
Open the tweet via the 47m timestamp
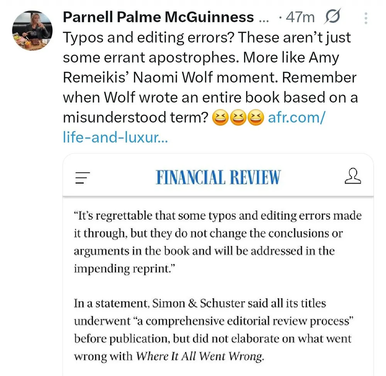[x=300, y=17]
